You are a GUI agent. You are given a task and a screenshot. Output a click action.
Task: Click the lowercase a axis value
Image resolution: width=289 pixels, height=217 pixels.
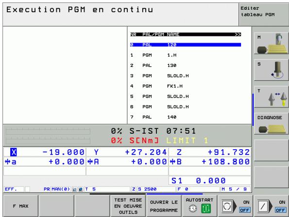tap(67, 162)
